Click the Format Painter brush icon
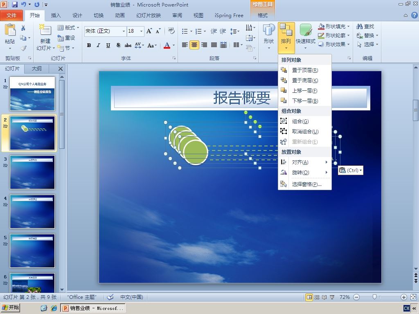The image size is (419, 314). tap(23, 48)
